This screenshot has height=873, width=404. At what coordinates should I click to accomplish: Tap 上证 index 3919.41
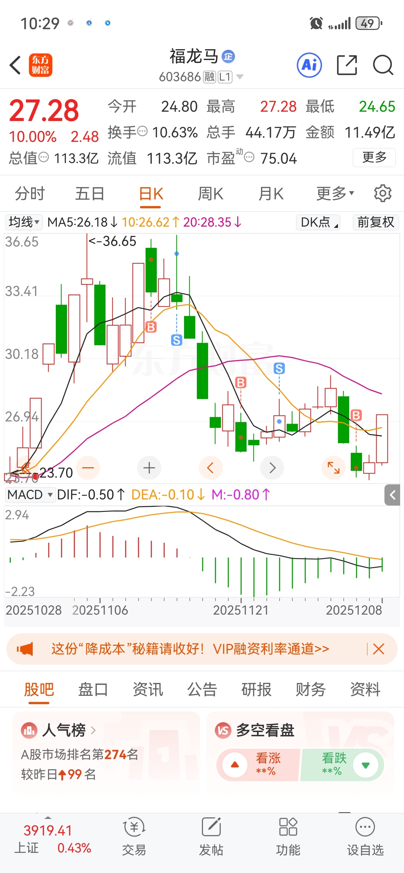[48, 830]
